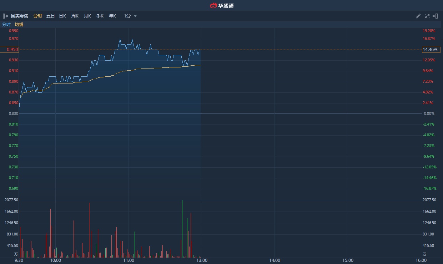The height and width of the screenshot is (264, 443).
Task: Open the 1分 interval dropdown
Action: click(127, 16)
